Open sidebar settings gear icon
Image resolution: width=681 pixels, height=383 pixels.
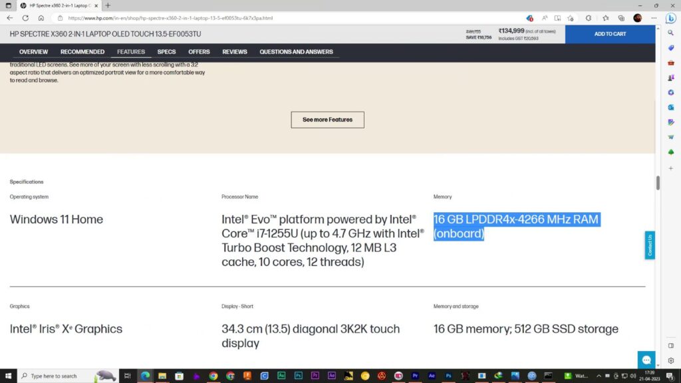pyautogui.click(x=671, y=360)
